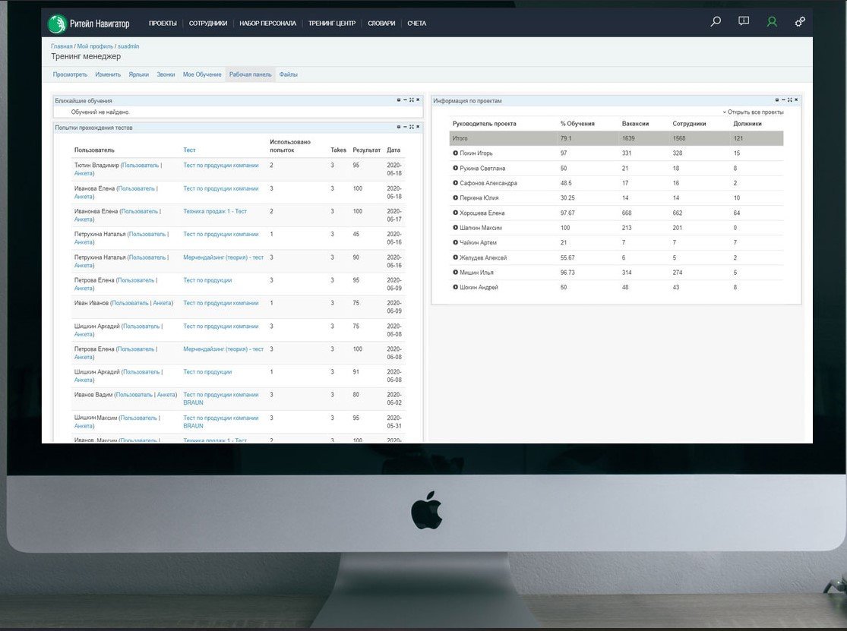Expand the Сафонов Александра project row

455,183
